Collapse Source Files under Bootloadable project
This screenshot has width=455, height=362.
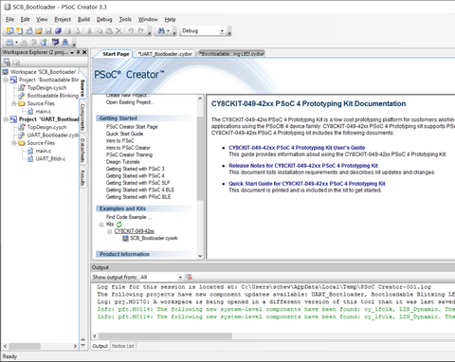[x=14, y=103]
